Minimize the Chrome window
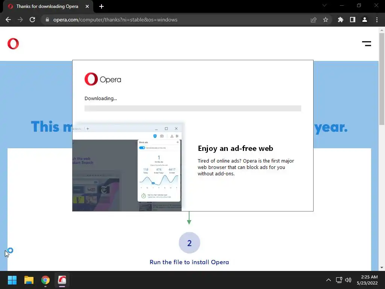The height and width of the screenshot is (289, 385). point(342,5)
